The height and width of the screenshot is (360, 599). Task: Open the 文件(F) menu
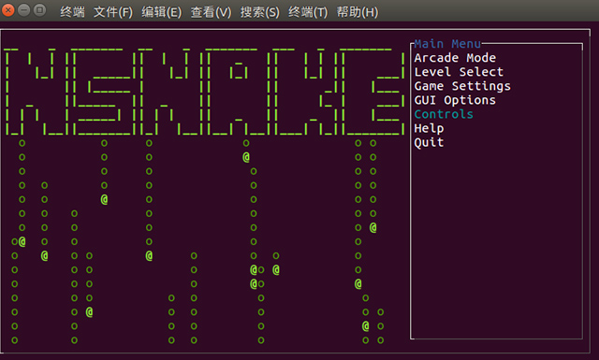(x=113, y=12)
